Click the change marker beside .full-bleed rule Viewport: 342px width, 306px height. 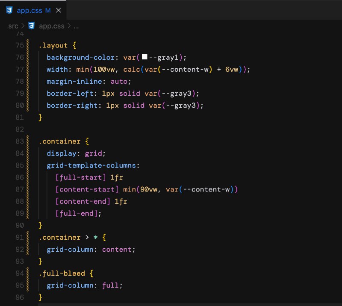pyautogui.click(x=27, y=273)
